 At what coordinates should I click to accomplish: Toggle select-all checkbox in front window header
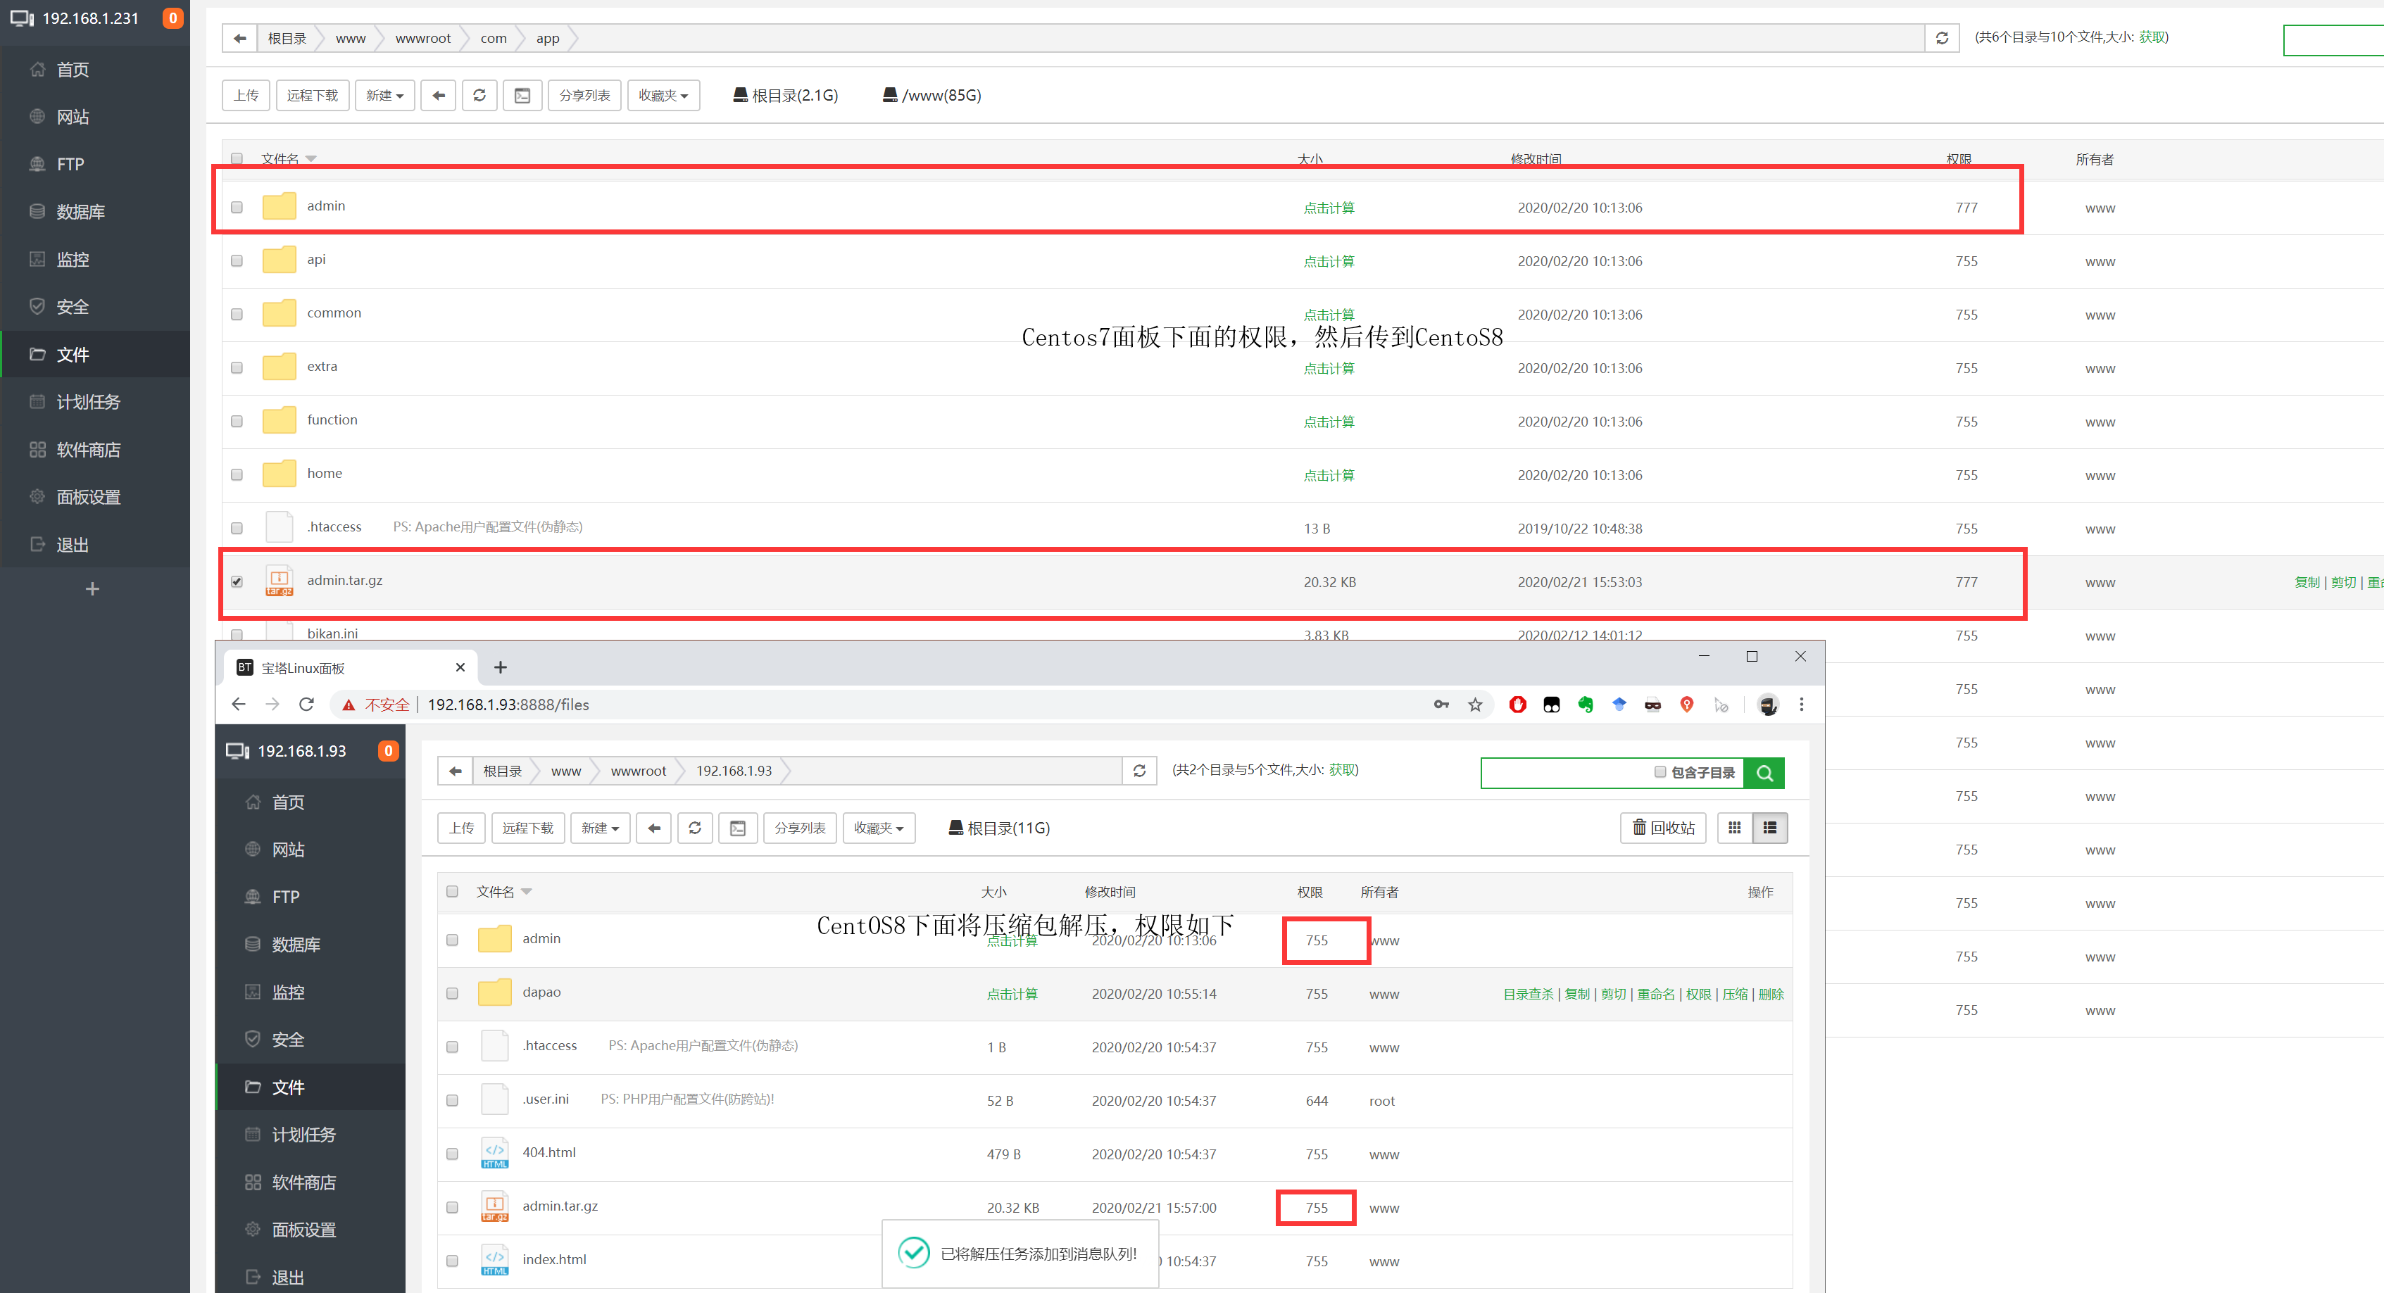pyautogui.click(x=453, y=892)
